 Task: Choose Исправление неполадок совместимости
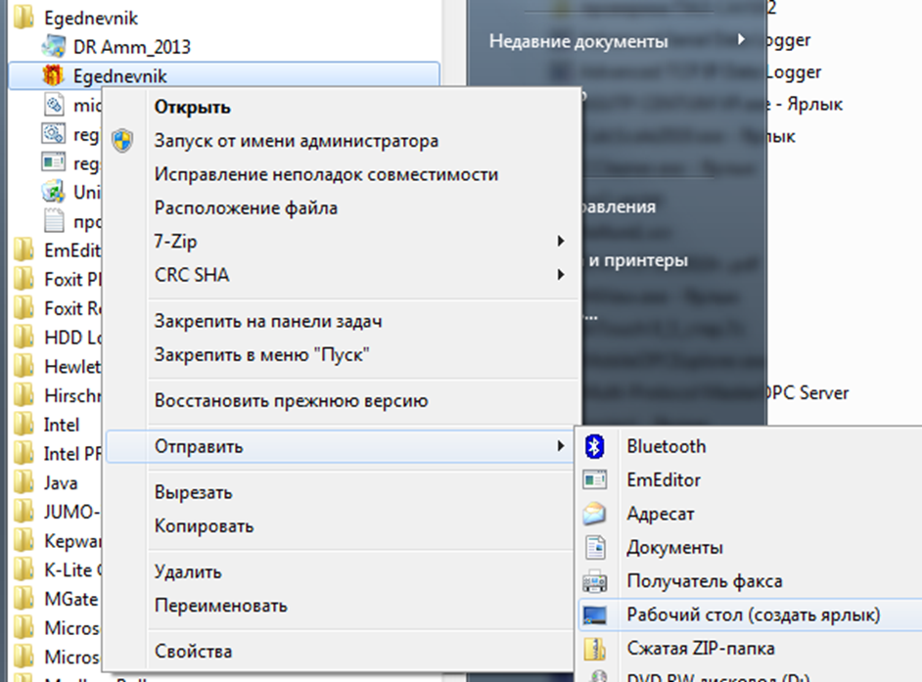tap(326, 174)
